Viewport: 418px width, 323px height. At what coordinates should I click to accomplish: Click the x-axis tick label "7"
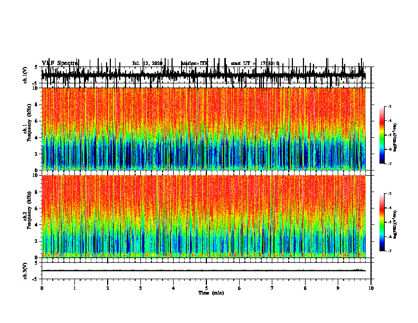[272, 288]
